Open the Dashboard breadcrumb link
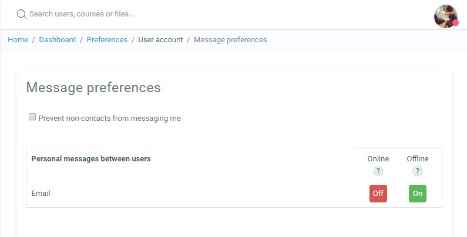The width and height of the screenshot is (467, 237). click(58, 40)
